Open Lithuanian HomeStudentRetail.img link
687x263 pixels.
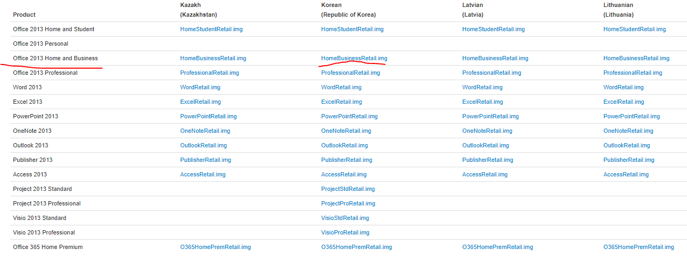pyautogui.click(x=635, y=29)
